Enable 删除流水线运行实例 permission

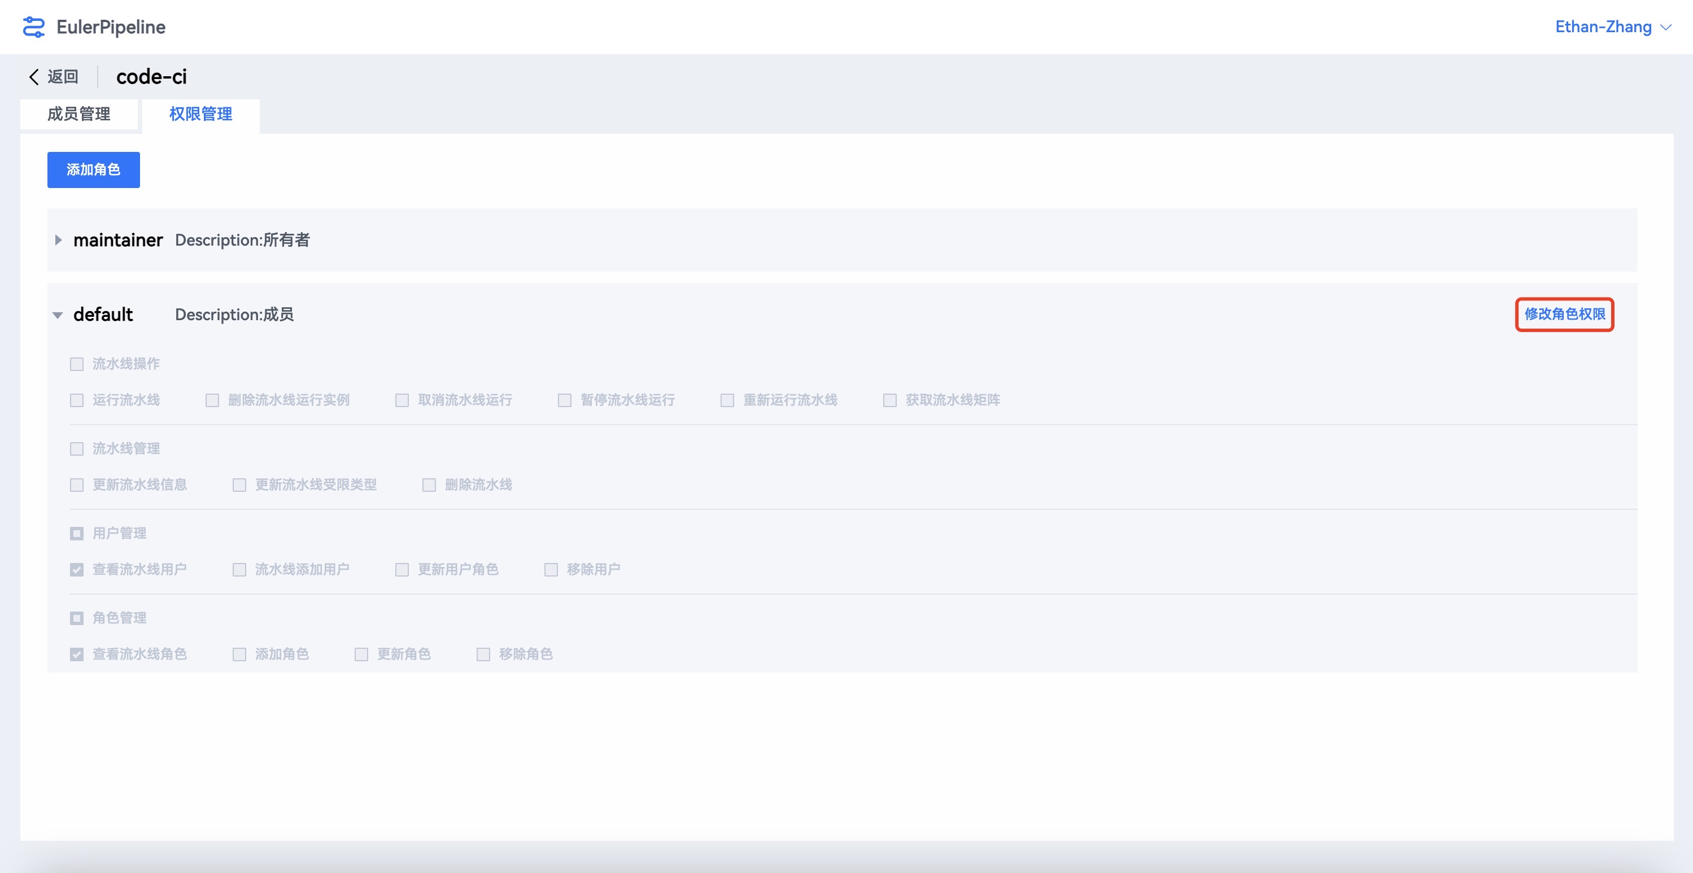pyautogui.click(x=212, y=400)
